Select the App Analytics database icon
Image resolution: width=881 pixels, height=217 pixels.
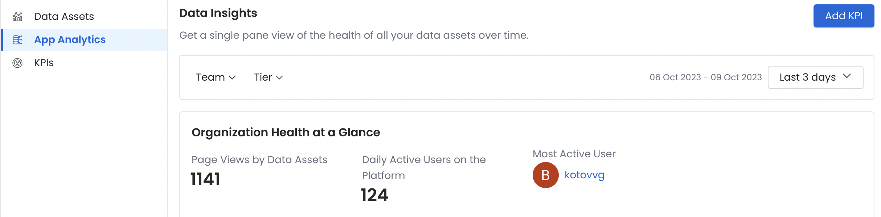[x=17, y=40]
